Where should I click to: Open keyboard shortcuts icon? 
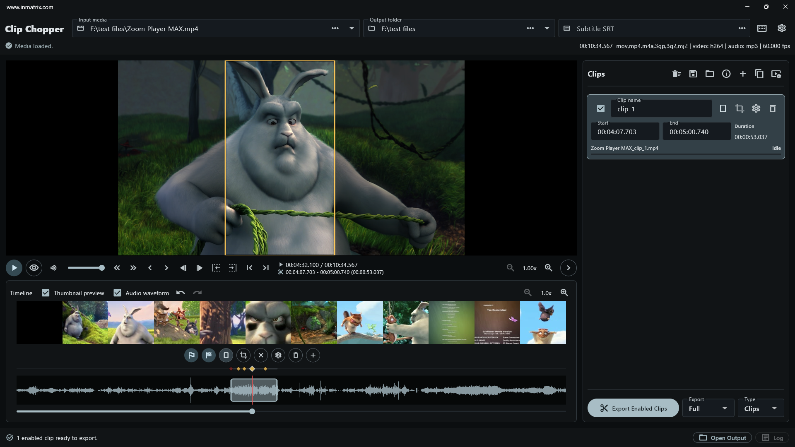pos(762,28)
